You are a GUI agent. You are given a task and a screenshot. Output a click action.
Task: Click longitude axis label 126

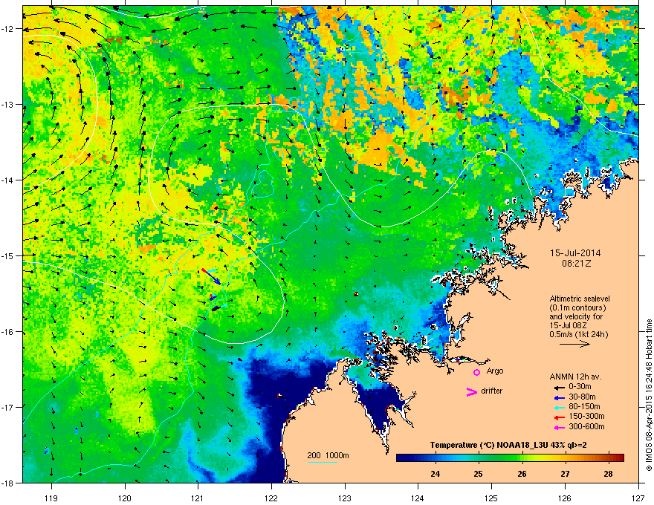click(x=565, y=498)
